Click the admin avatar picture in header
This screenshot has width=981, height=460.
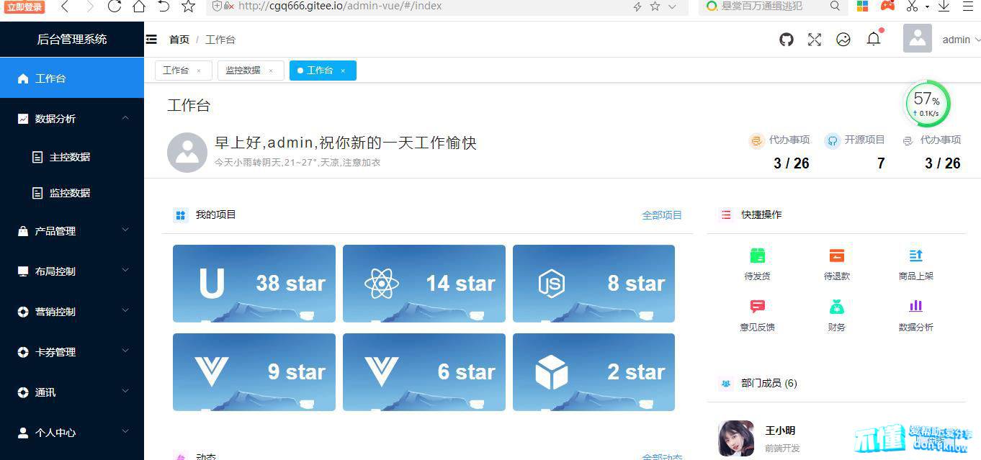pos(918,39)
